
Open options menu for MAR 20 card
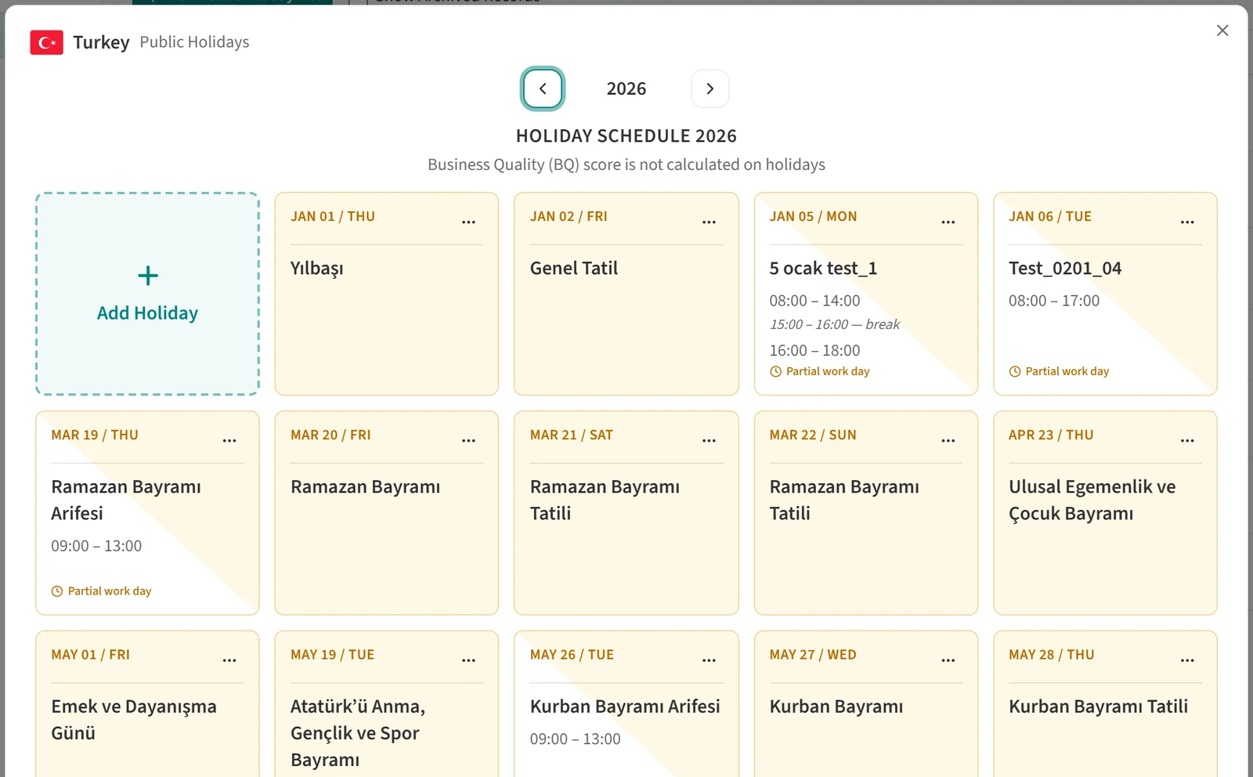[468, 441]
